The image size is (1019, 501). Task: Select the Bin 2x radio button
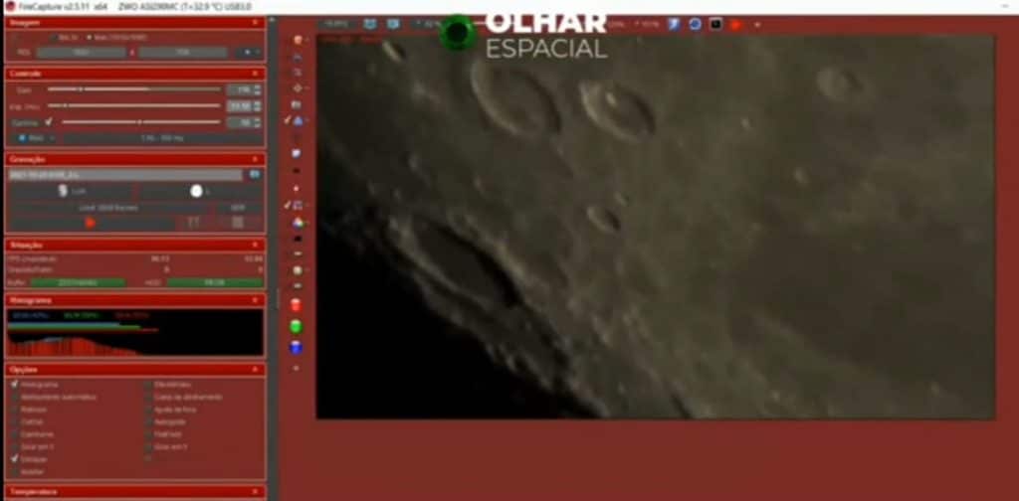53,39
